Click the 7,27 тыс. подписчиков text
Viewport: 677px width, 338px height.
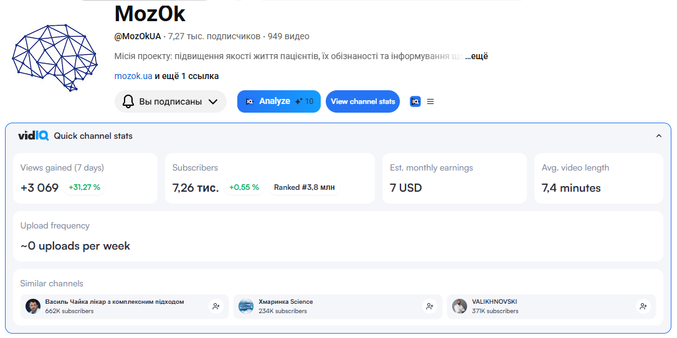pos(214,37)
